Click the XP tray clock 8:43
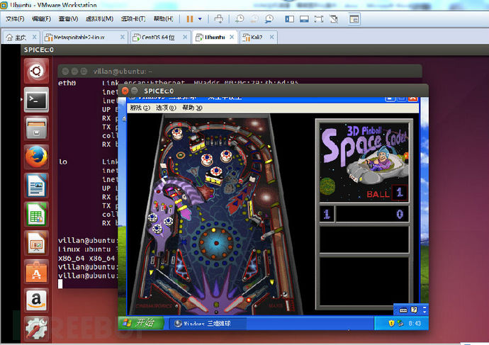Image resolution: width=489 pixels, height=345 pixels. [415, 324]
